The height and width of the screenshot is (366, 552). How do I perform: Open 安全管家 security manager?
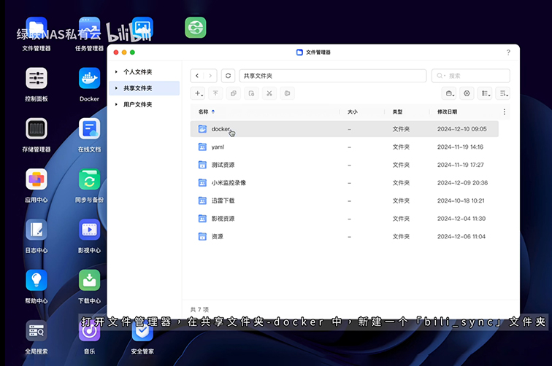[x=142, y=331]
